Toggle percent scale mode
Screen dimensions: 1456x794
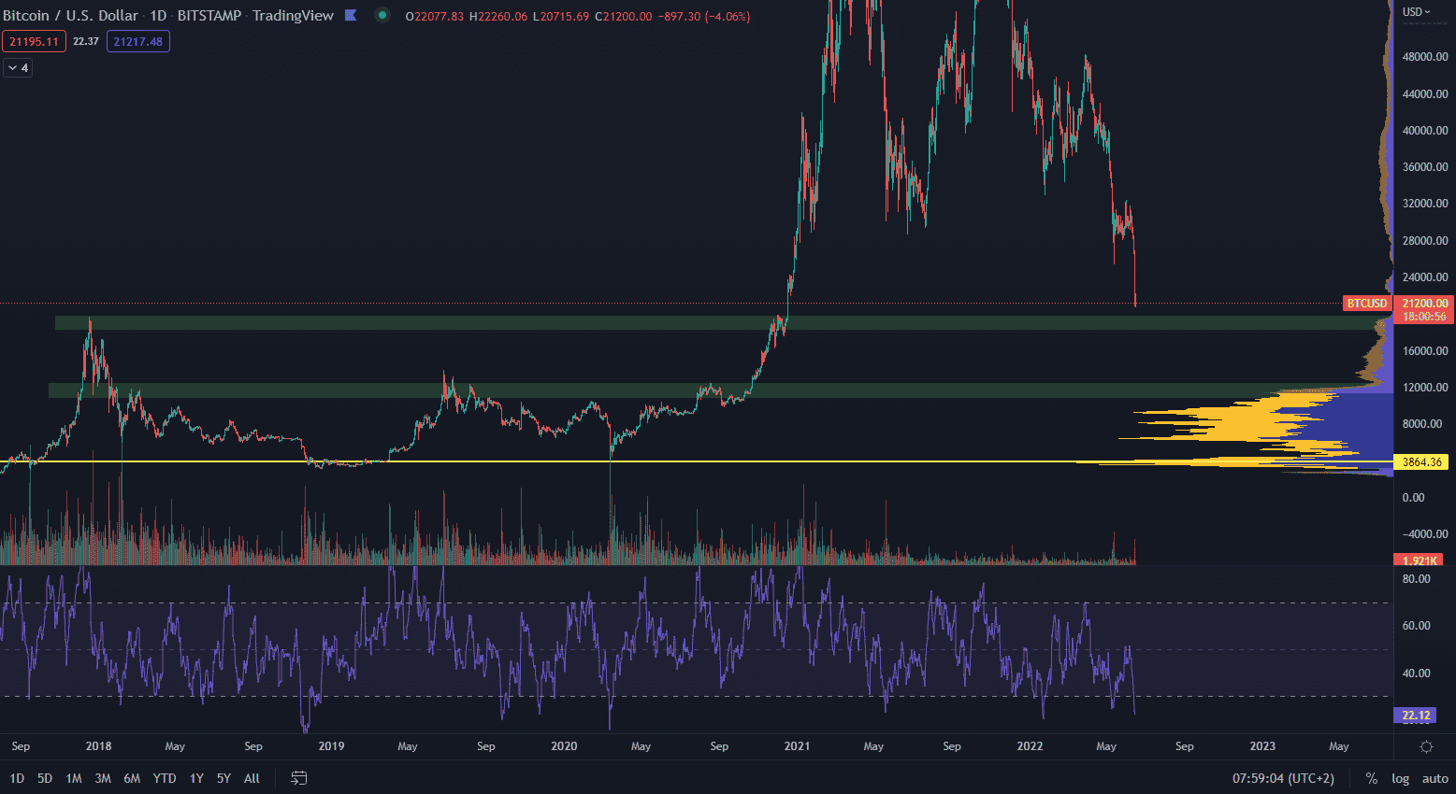[1371, 778]
